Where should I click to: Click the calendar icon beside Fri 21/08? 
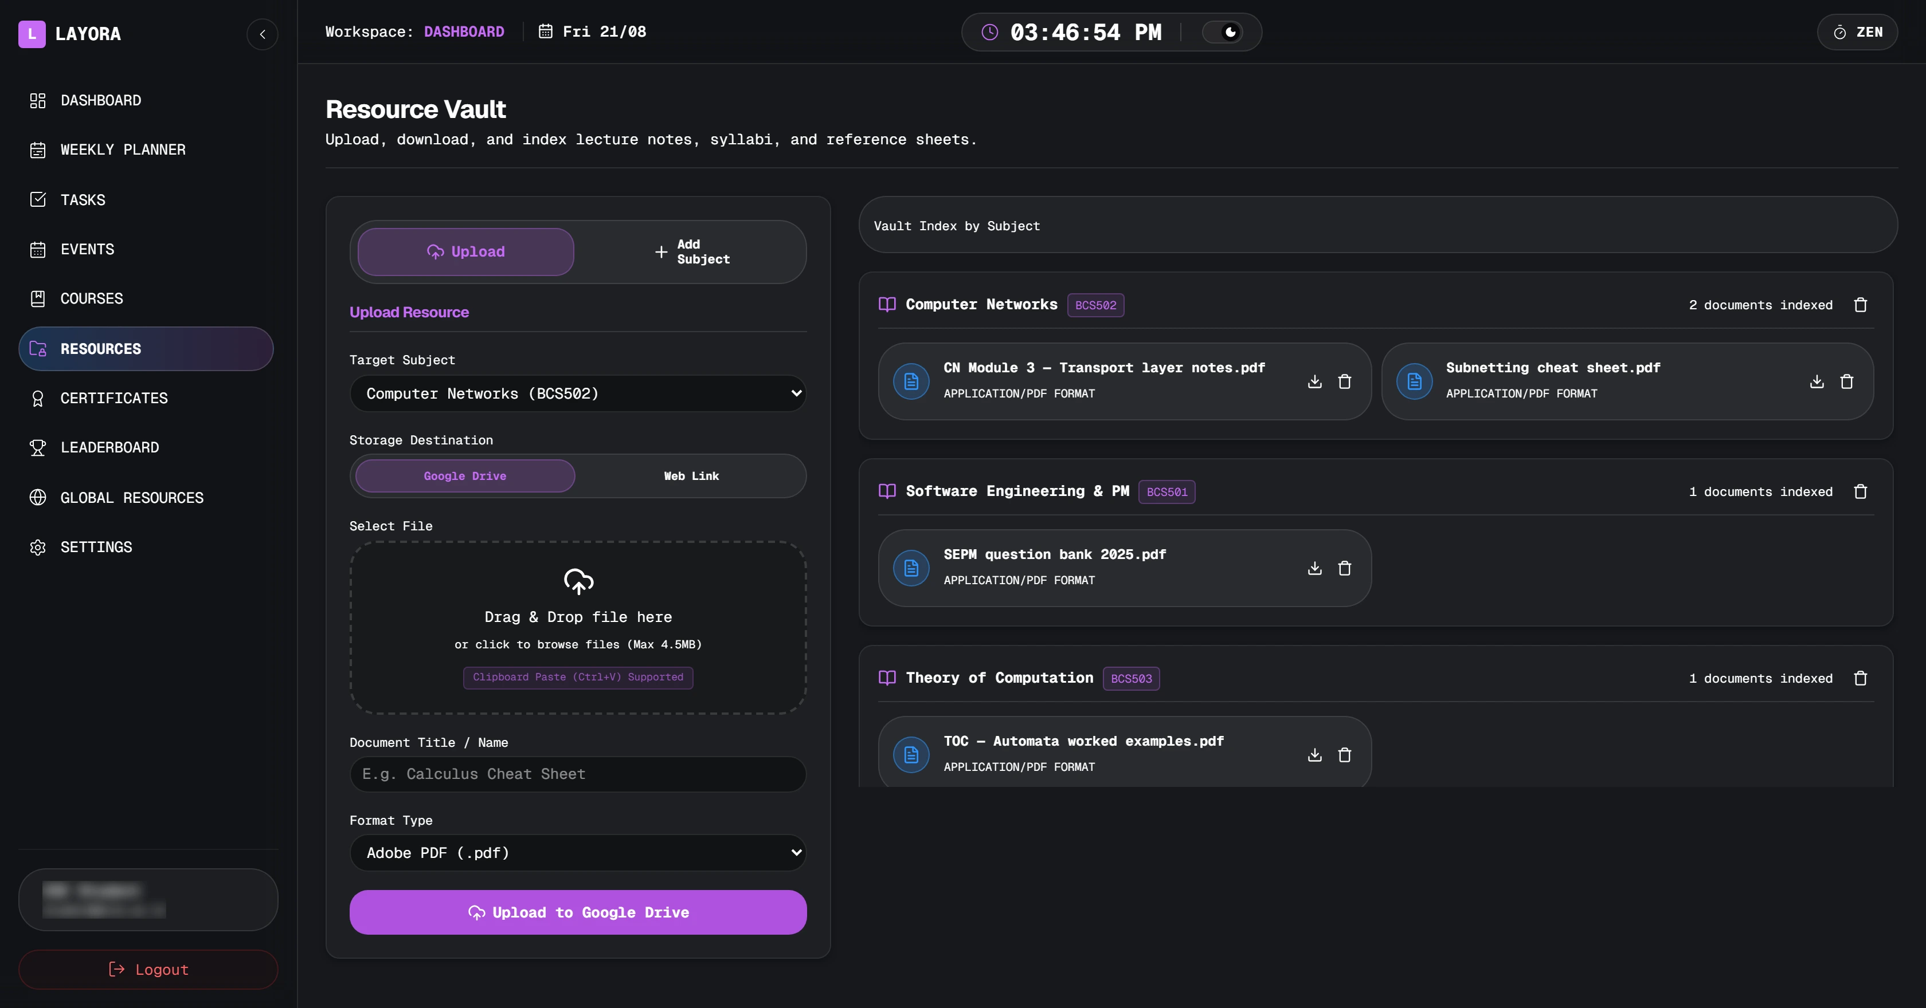tap(546, 31)
